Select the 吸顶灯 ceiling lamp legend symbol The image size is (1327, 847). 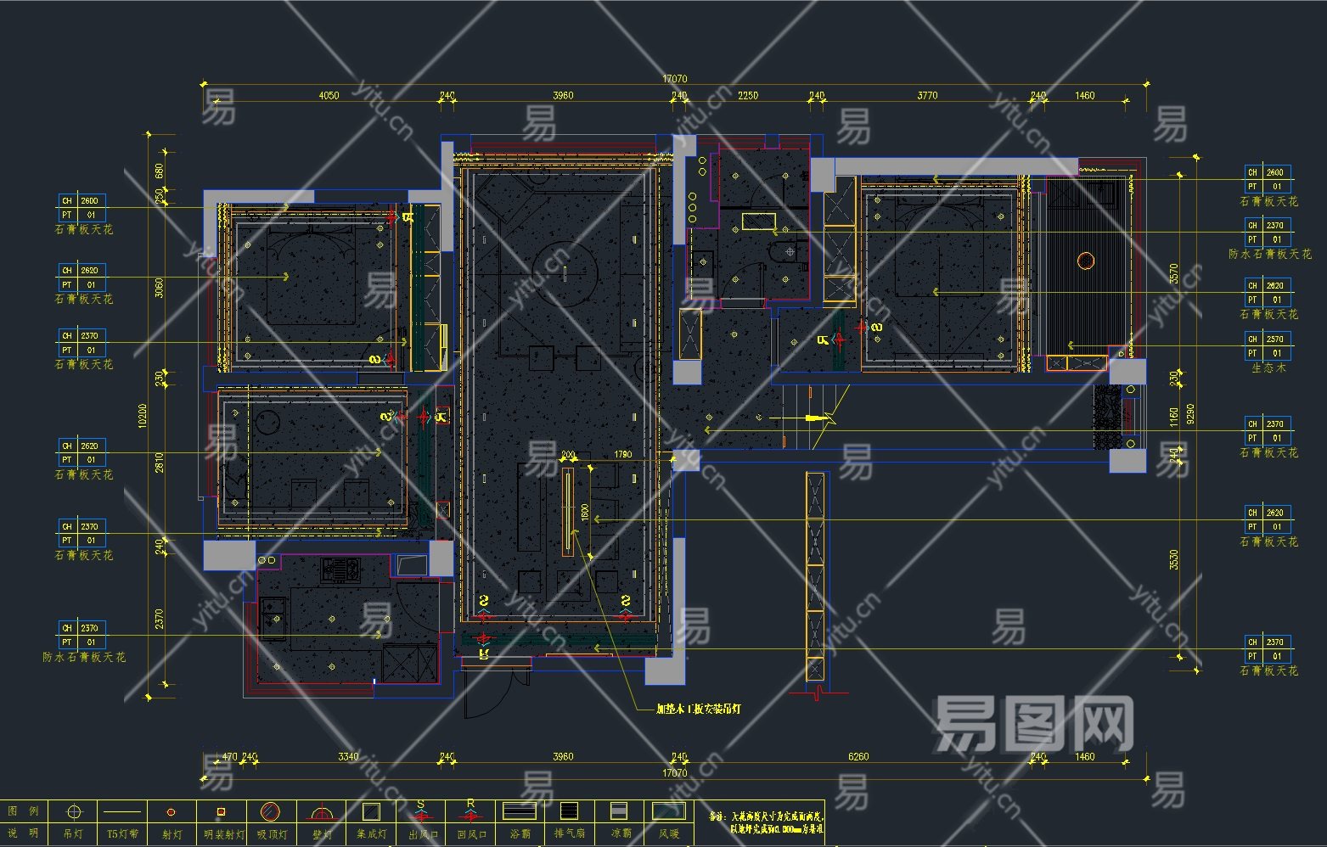click(x=270, y=812)
